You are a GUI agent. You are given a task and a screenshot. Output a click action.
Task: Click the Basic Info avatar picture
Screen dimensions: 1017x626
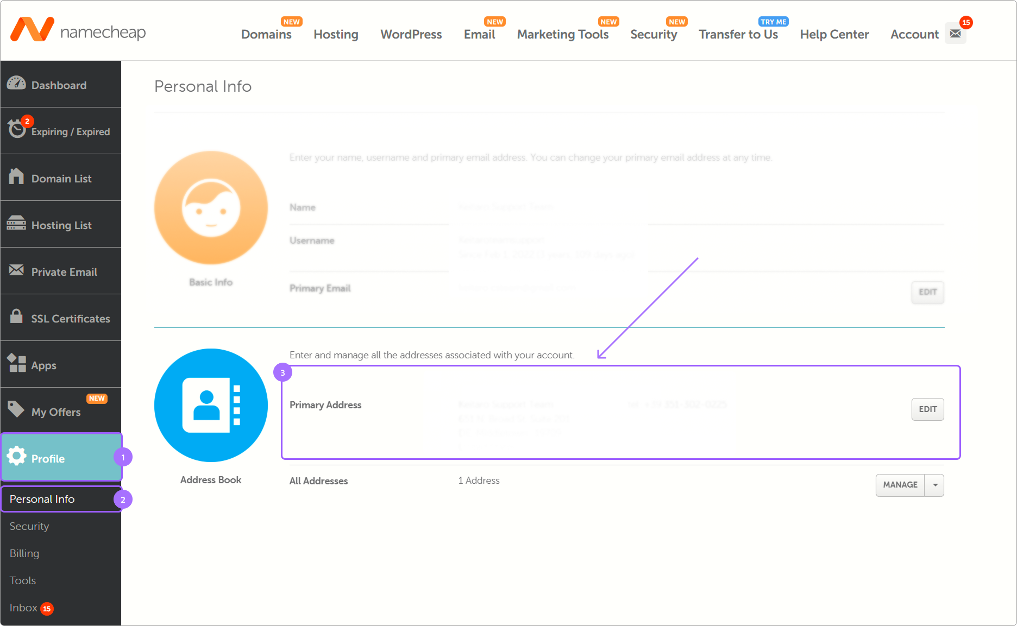point(211,207)
